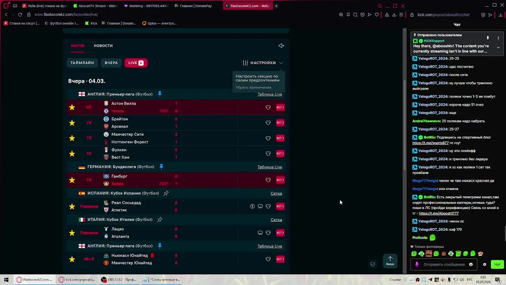This screenshot has height=285, width=506.
Task: Toggle favorite star for Aston Villa match
Action: (x=72, y=107)
